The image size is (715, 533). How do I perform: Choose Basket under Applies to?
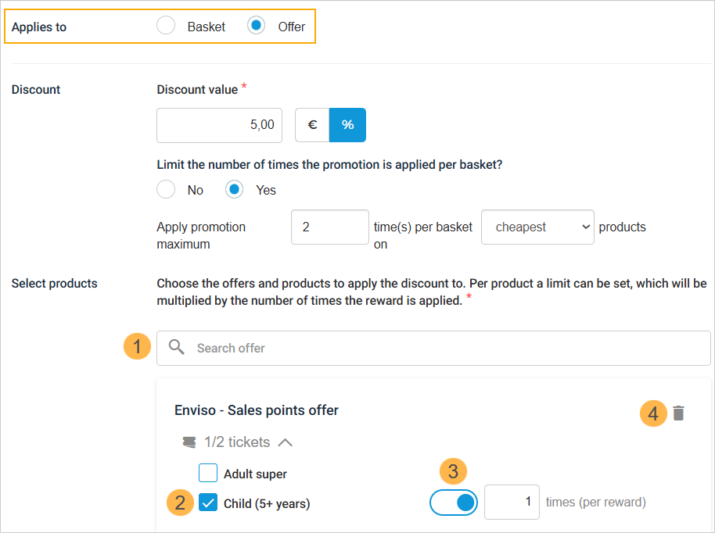166,27
